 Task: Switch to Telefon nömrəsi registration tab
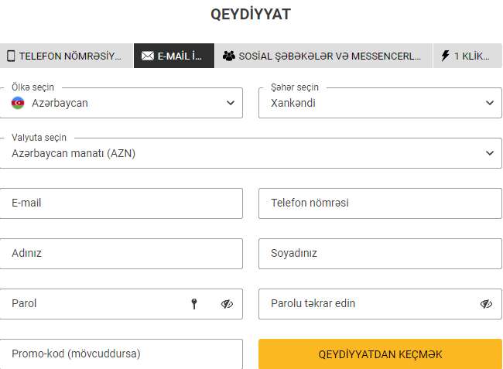tap(67, 56)
